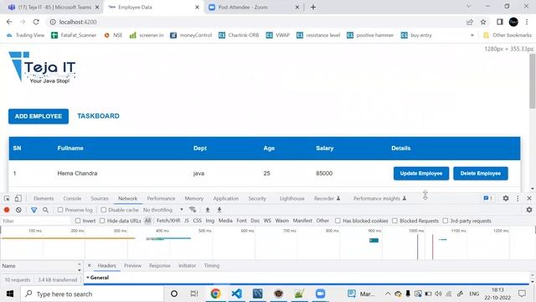Viewport: 536px width, 302px height.
Task: Open the Network panel settings gear
Action: coord(529,210)
